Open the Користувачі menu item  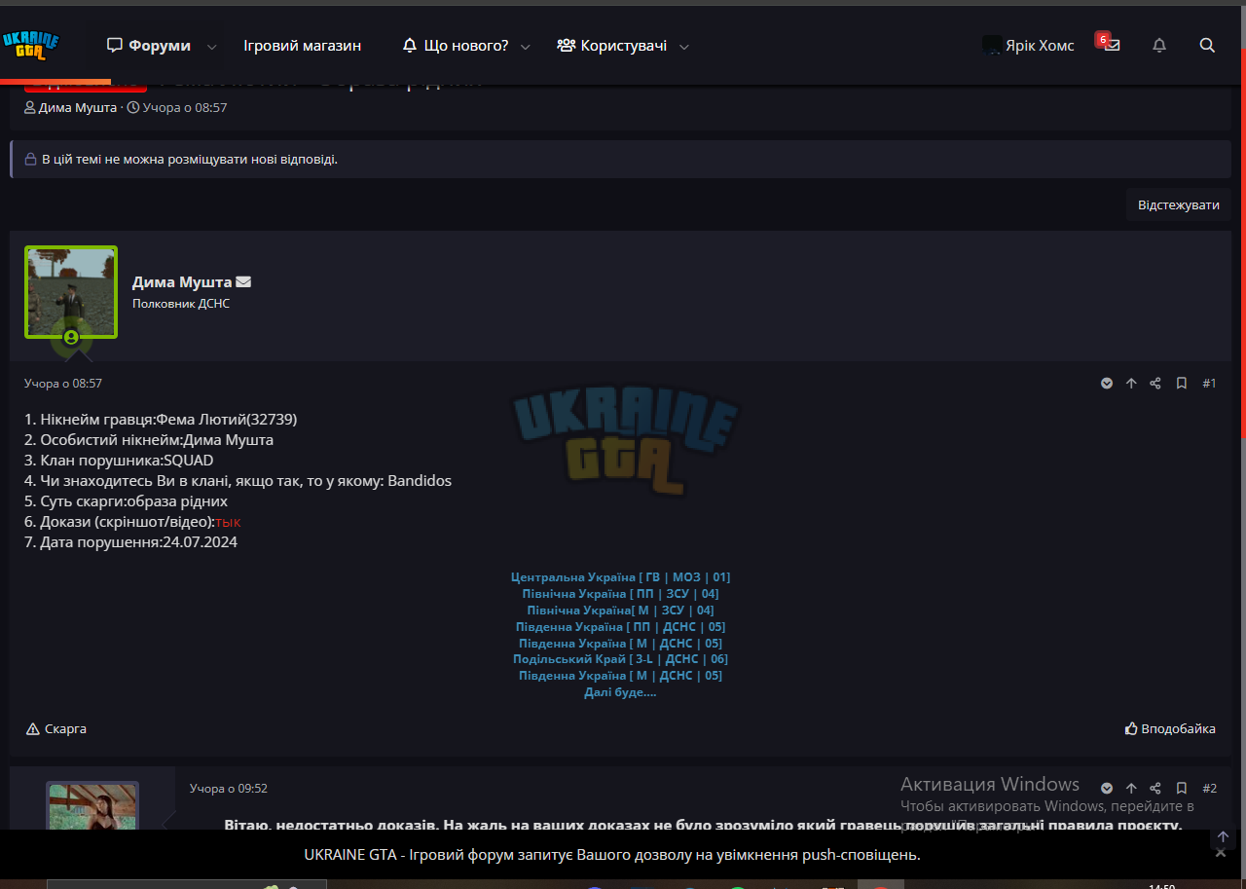coord(612,46)
